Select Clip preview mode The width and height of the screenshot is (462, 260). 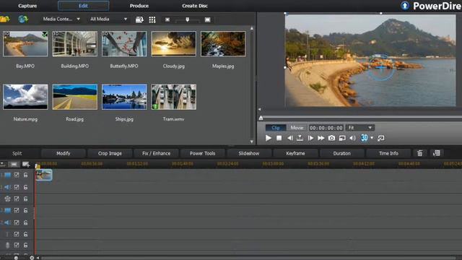276,128
